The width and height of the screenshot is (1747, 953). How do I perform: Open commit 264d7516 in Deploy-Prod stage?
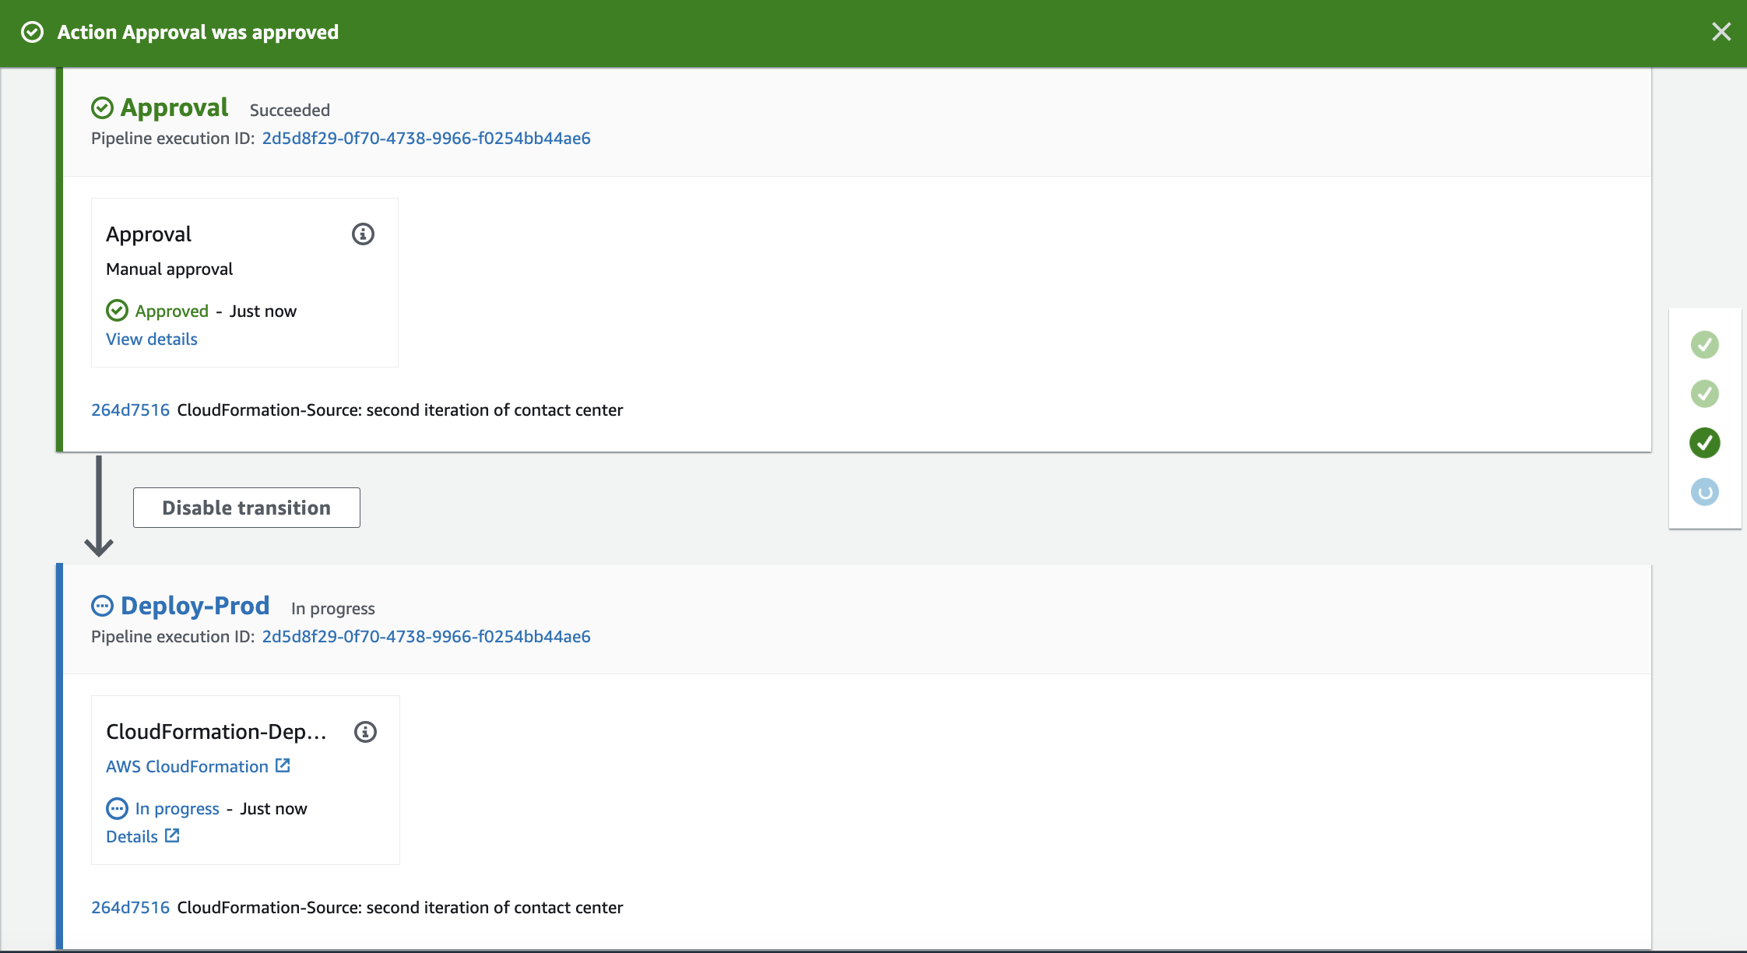(x=130, y=907)
